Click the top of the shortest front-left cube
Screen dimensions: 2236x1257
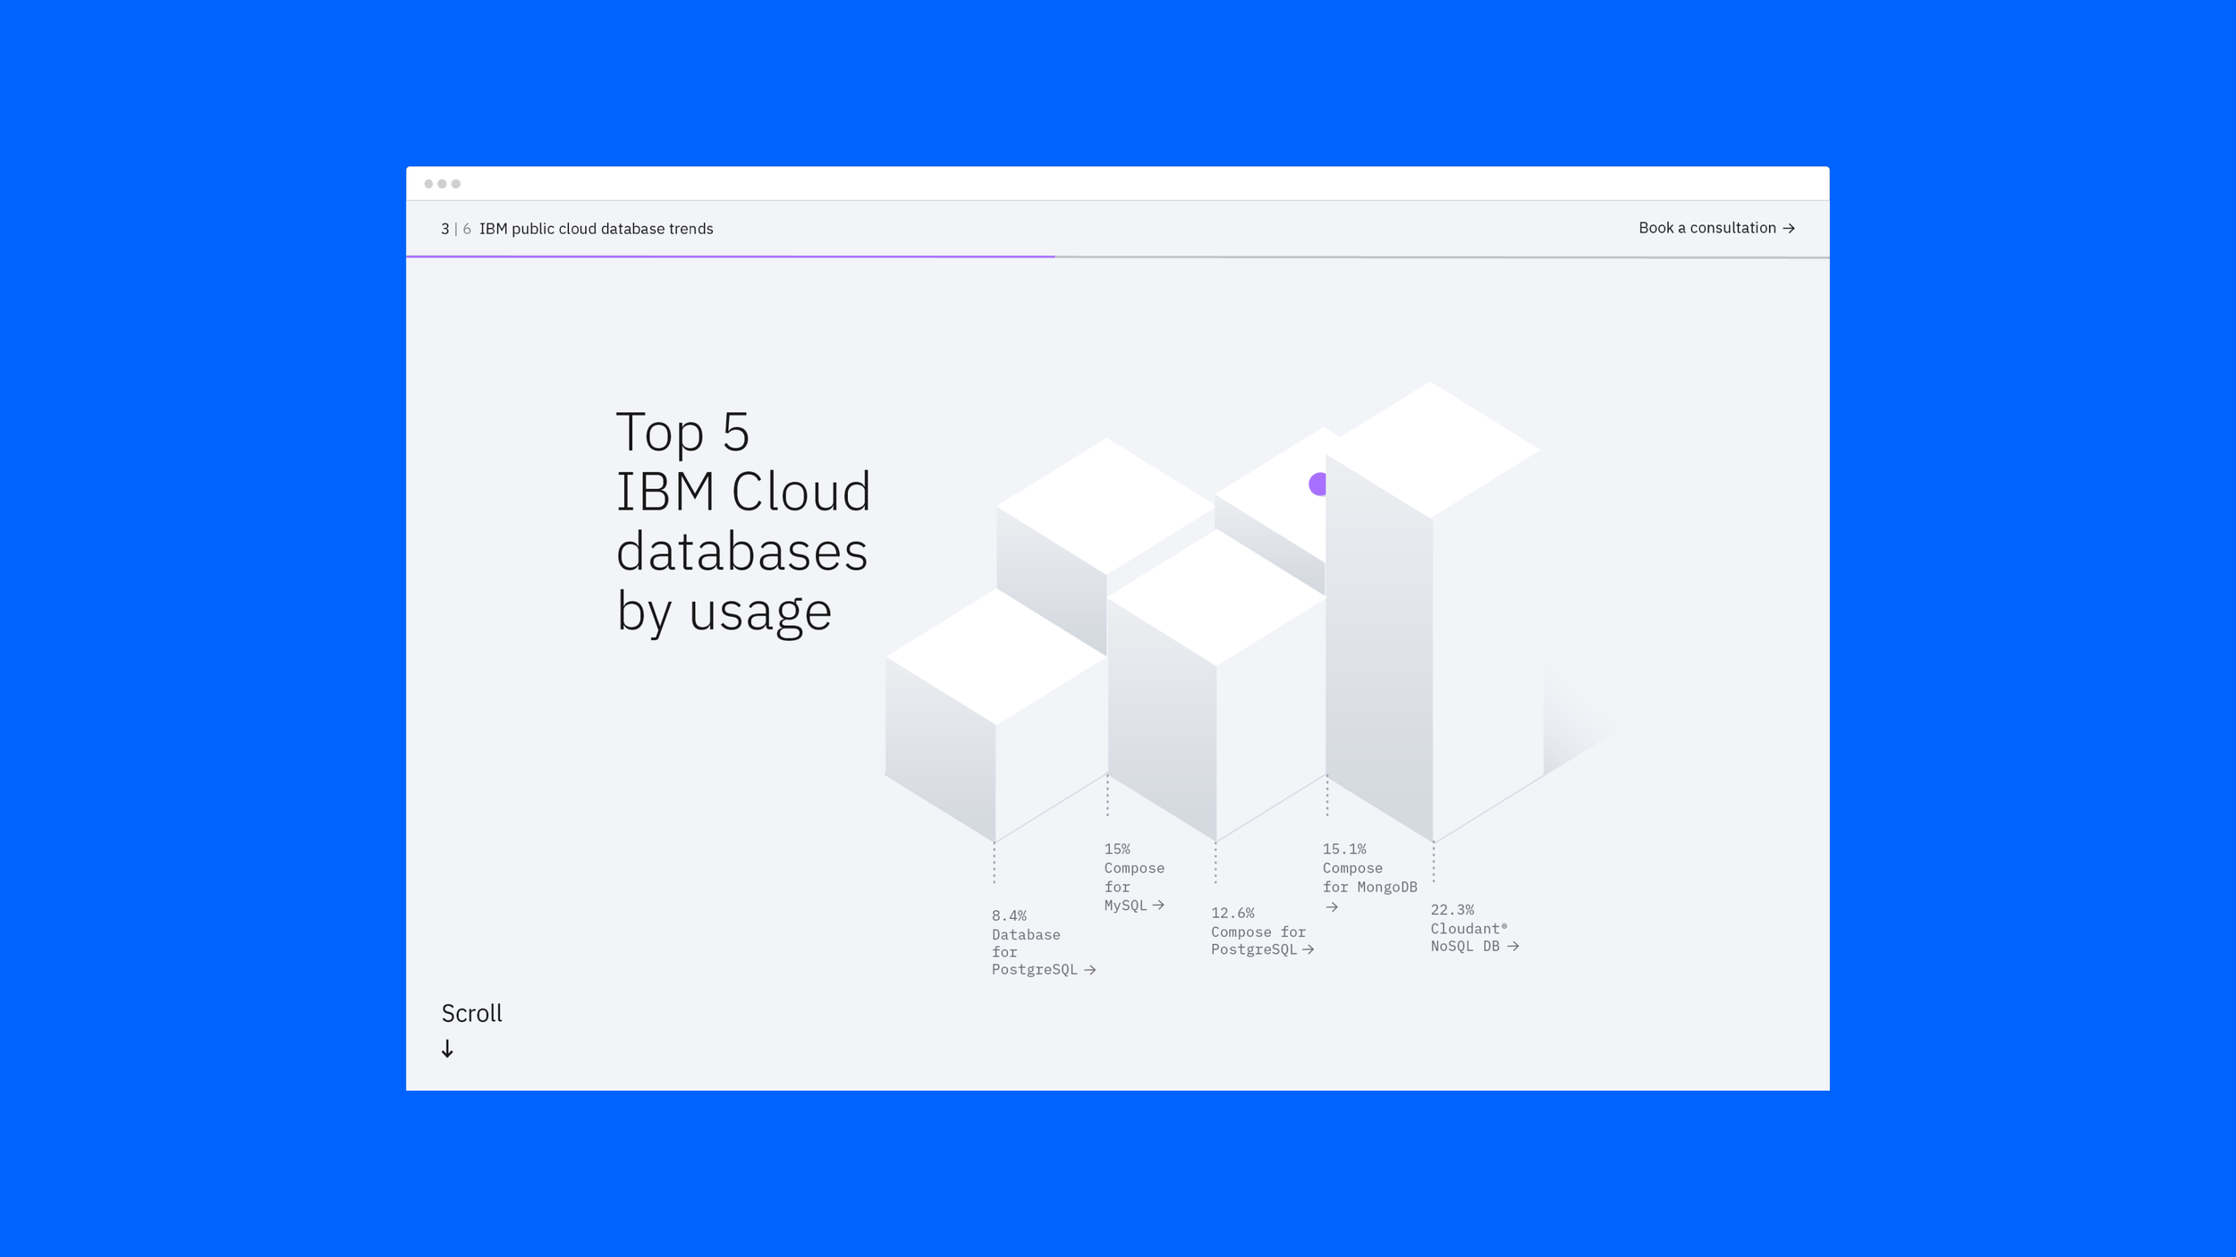click(995, 656)
